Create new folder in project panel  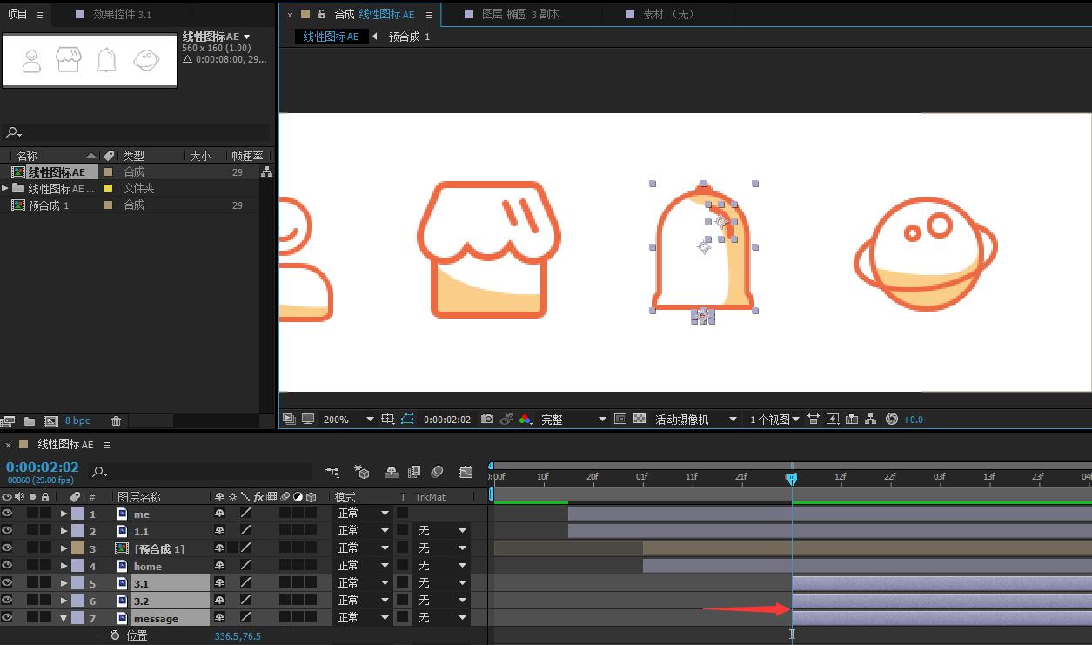coord(30,421)
